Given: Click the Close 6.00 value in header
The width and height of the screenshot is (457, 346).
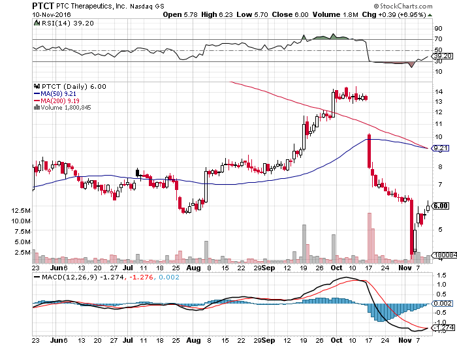Looking at the screenshot, I should pyautogui.click(x=290, y=14).
